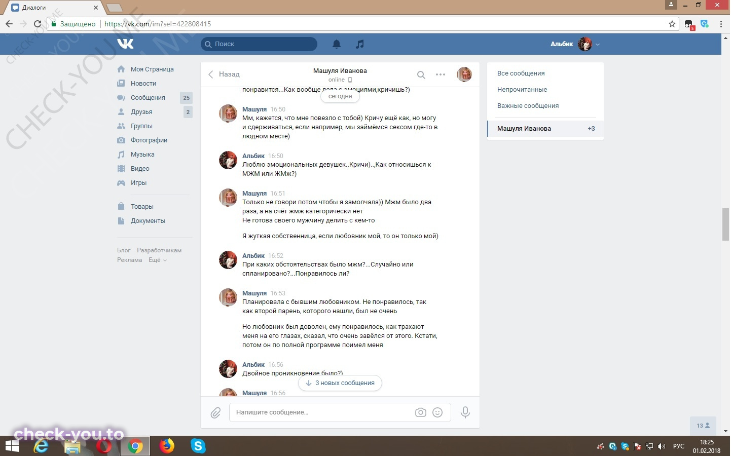This screenshot has width=731, height=456.
Task: Open Фотографии in sidebar
Action: point(149,140)
